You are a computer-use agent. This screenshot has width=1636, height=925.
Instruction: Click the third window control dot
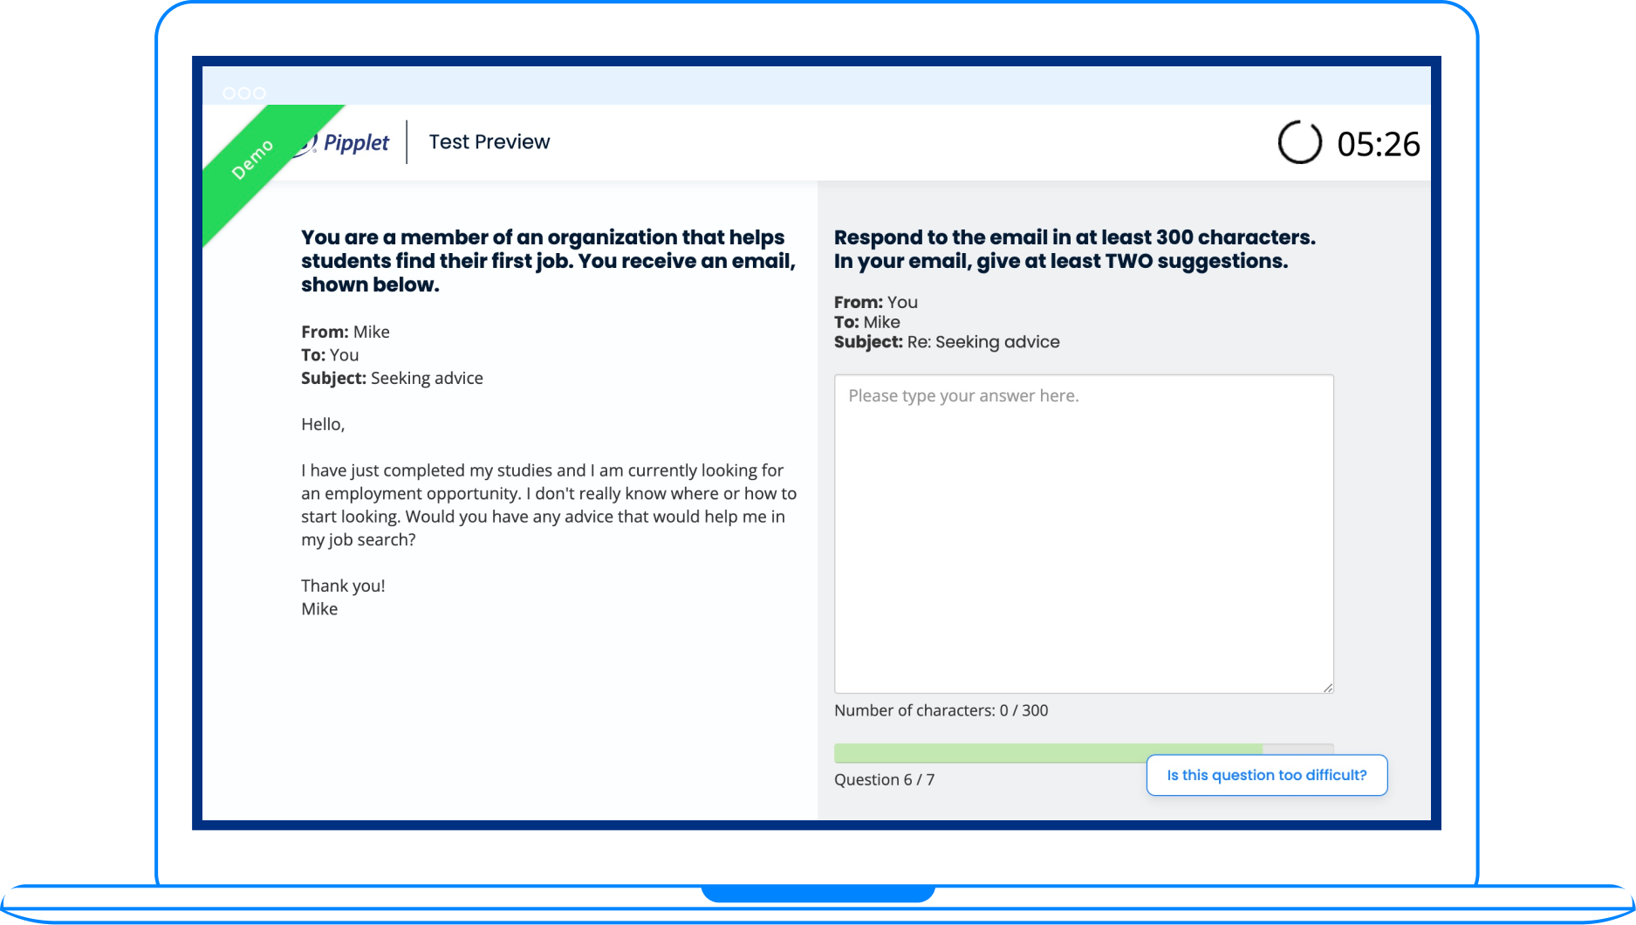[259, 93]
